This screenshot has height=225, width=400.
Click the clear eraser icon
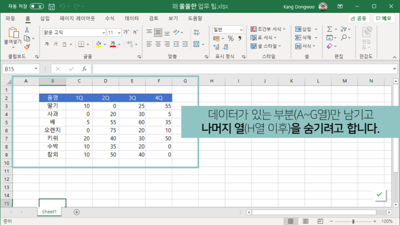[329, 46]
